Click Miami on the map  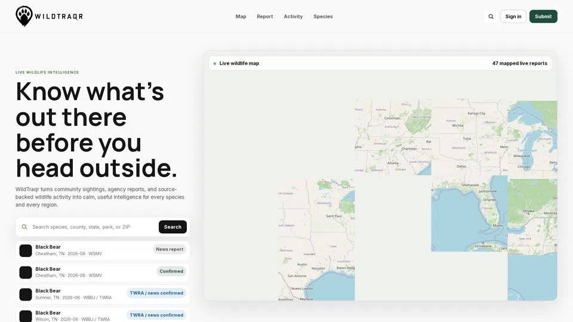(498, 225)
